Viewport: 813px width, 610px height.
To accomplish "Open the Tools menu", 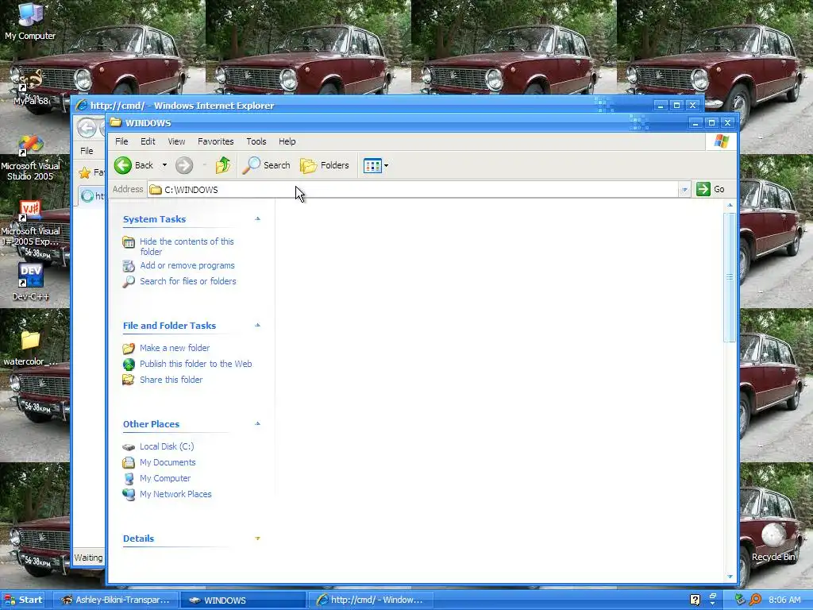I will [x=256, y=141].
